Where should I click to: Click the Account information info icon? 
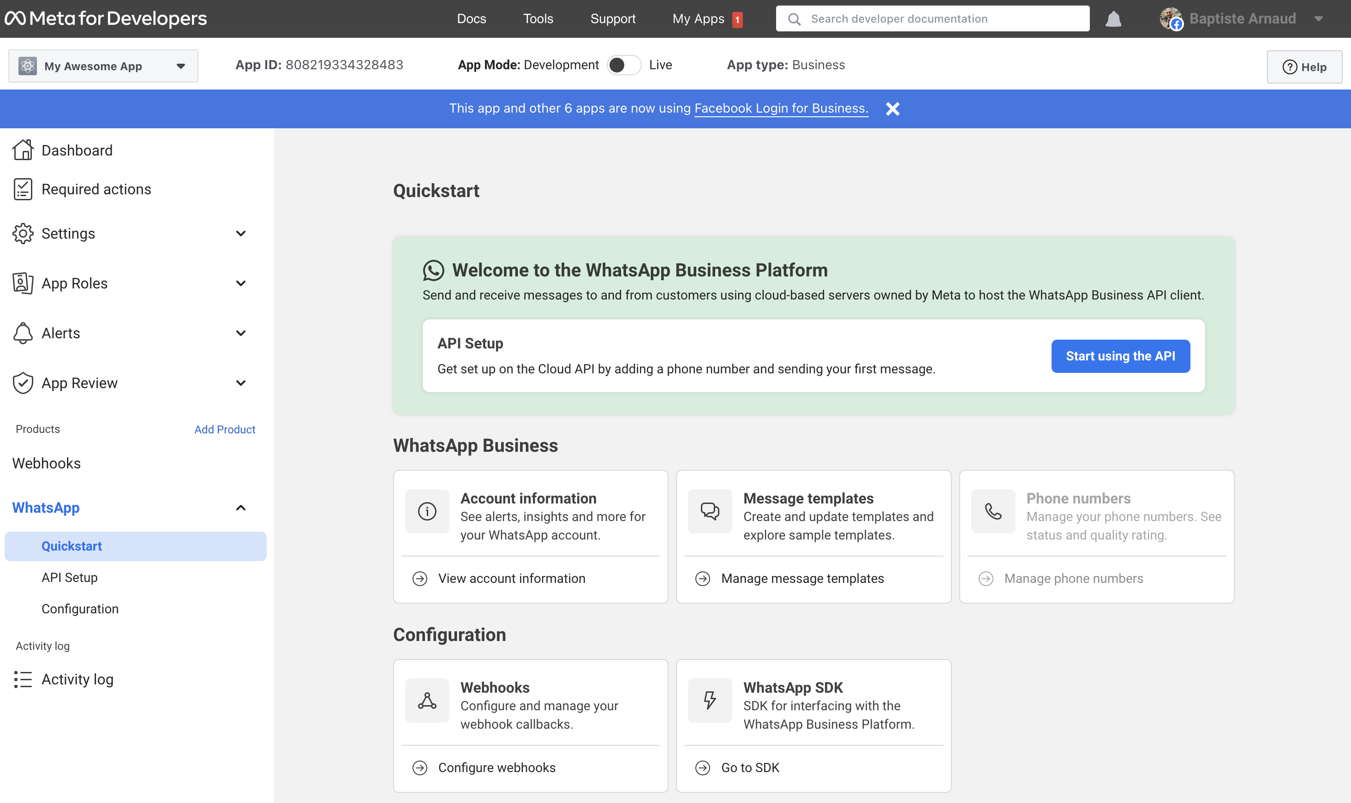click(x=427, y=511)
